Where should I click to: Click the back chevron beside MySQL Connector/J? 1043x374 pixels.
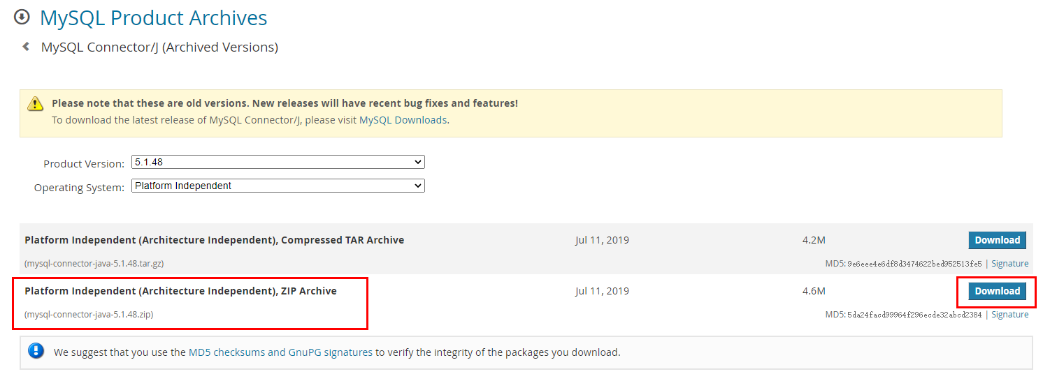(x=26, y=47)
